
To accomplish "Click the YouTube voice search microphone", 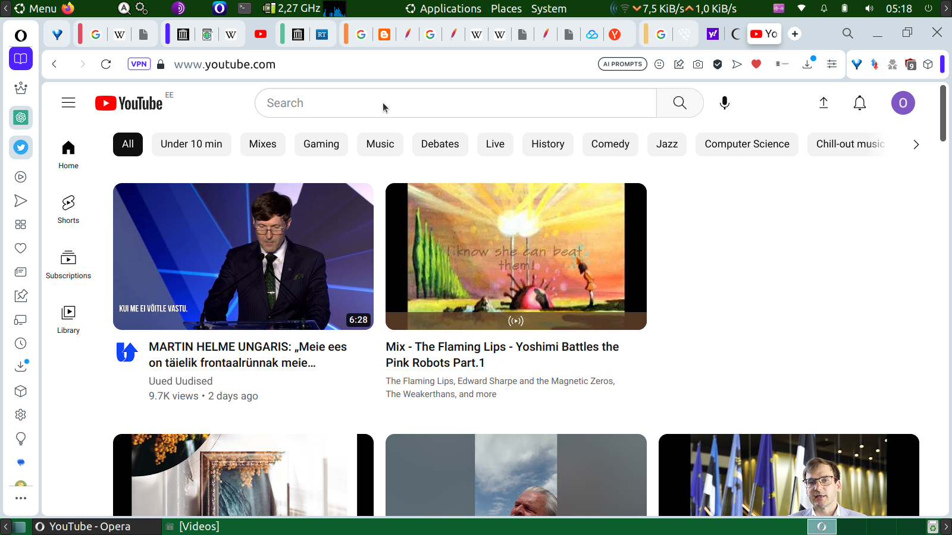I will [x=724, y=103].
